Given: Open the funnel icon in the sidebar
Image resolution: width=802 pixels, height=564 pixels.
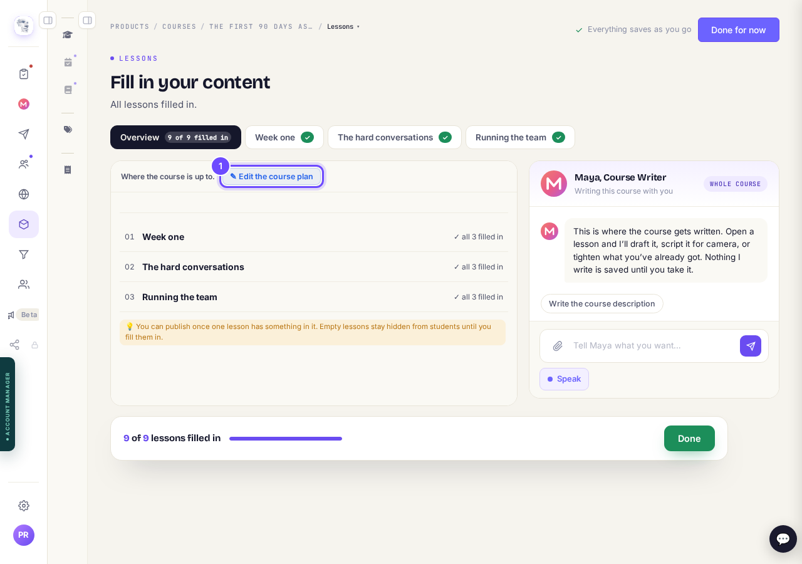Looking at the screenshot, I should tap(24, 254).
